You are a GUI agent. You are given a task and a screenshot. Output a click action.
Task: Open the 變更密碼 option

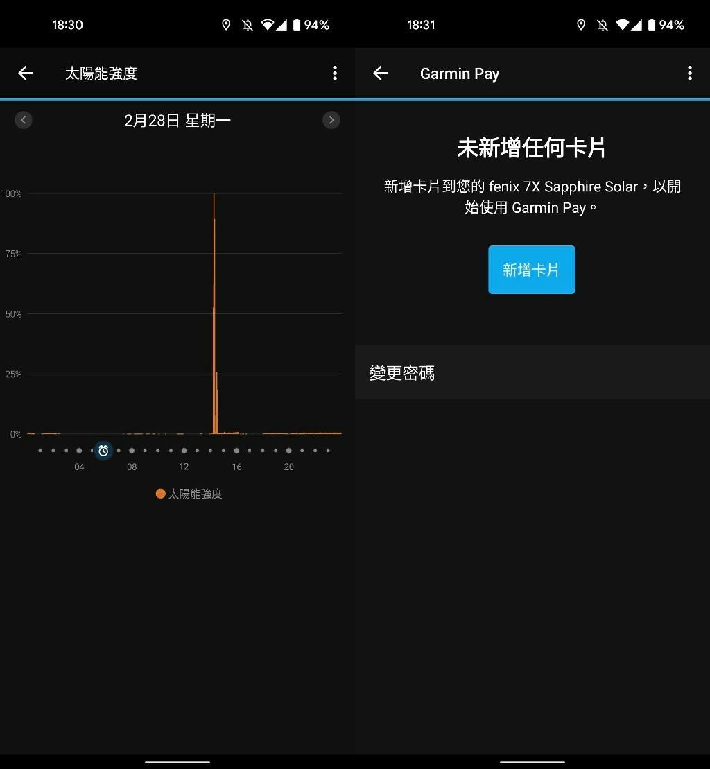click(x=532, y=373)
